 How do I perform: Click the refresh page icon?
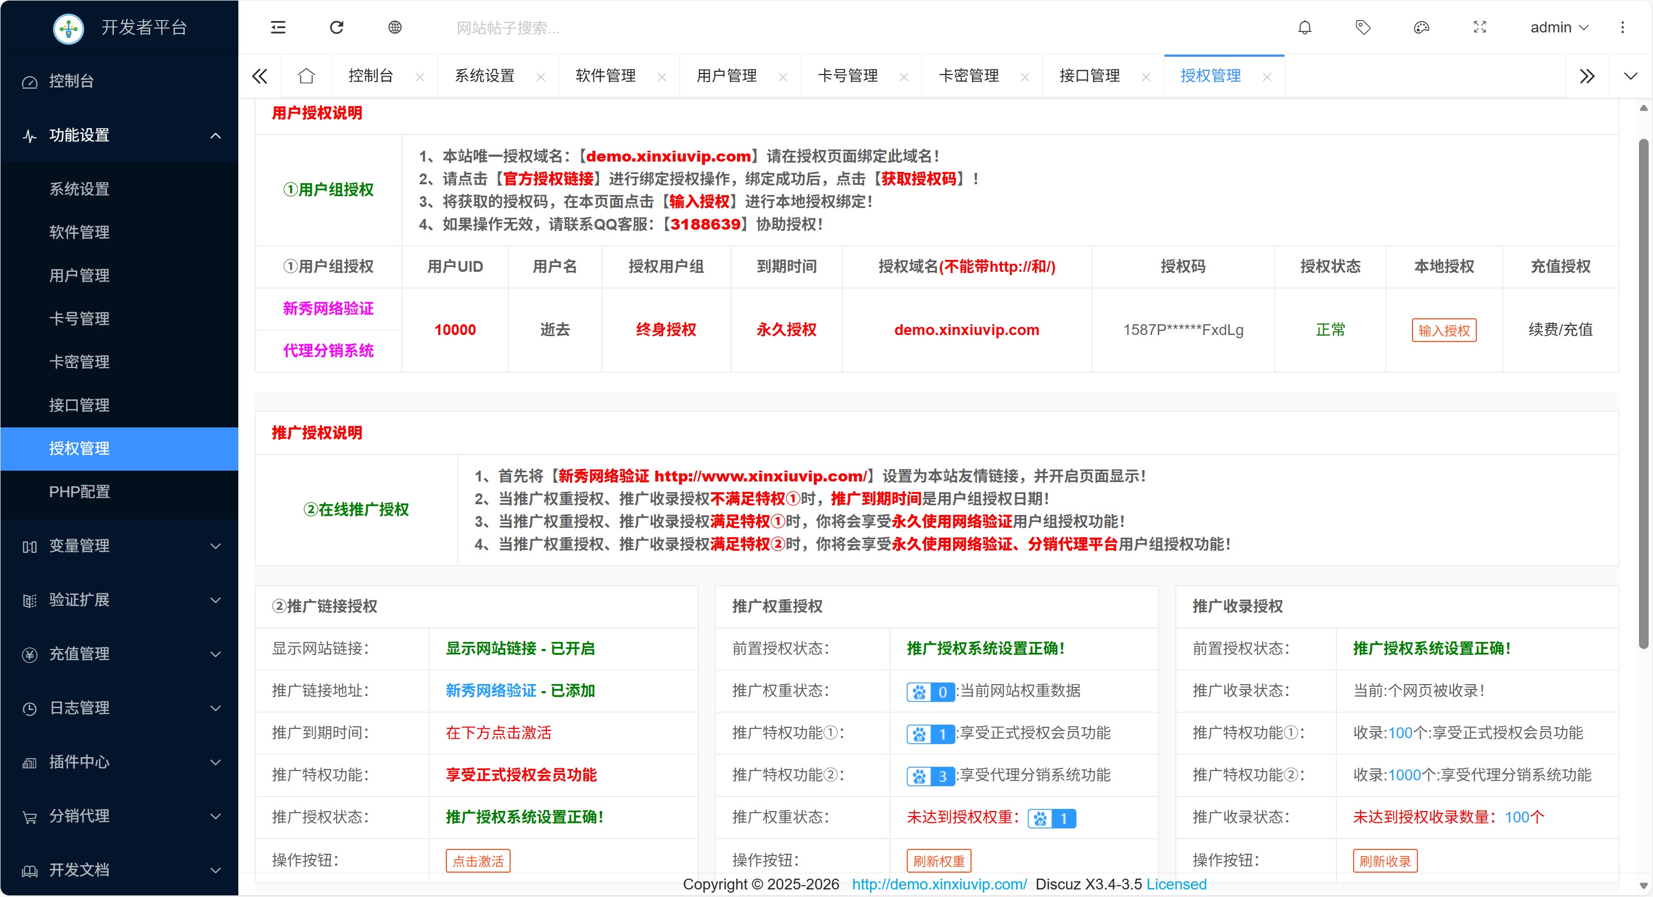[337, 28]
